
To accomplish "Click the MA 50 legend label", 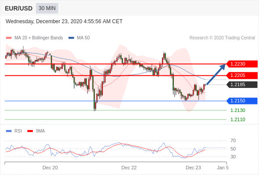I will 83,38.
